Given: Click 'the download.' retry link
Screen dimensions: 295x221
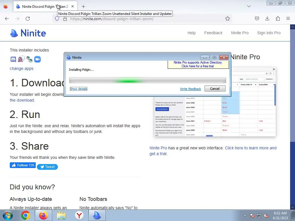Looking at the screenshot, I should [x=22, y=100].
